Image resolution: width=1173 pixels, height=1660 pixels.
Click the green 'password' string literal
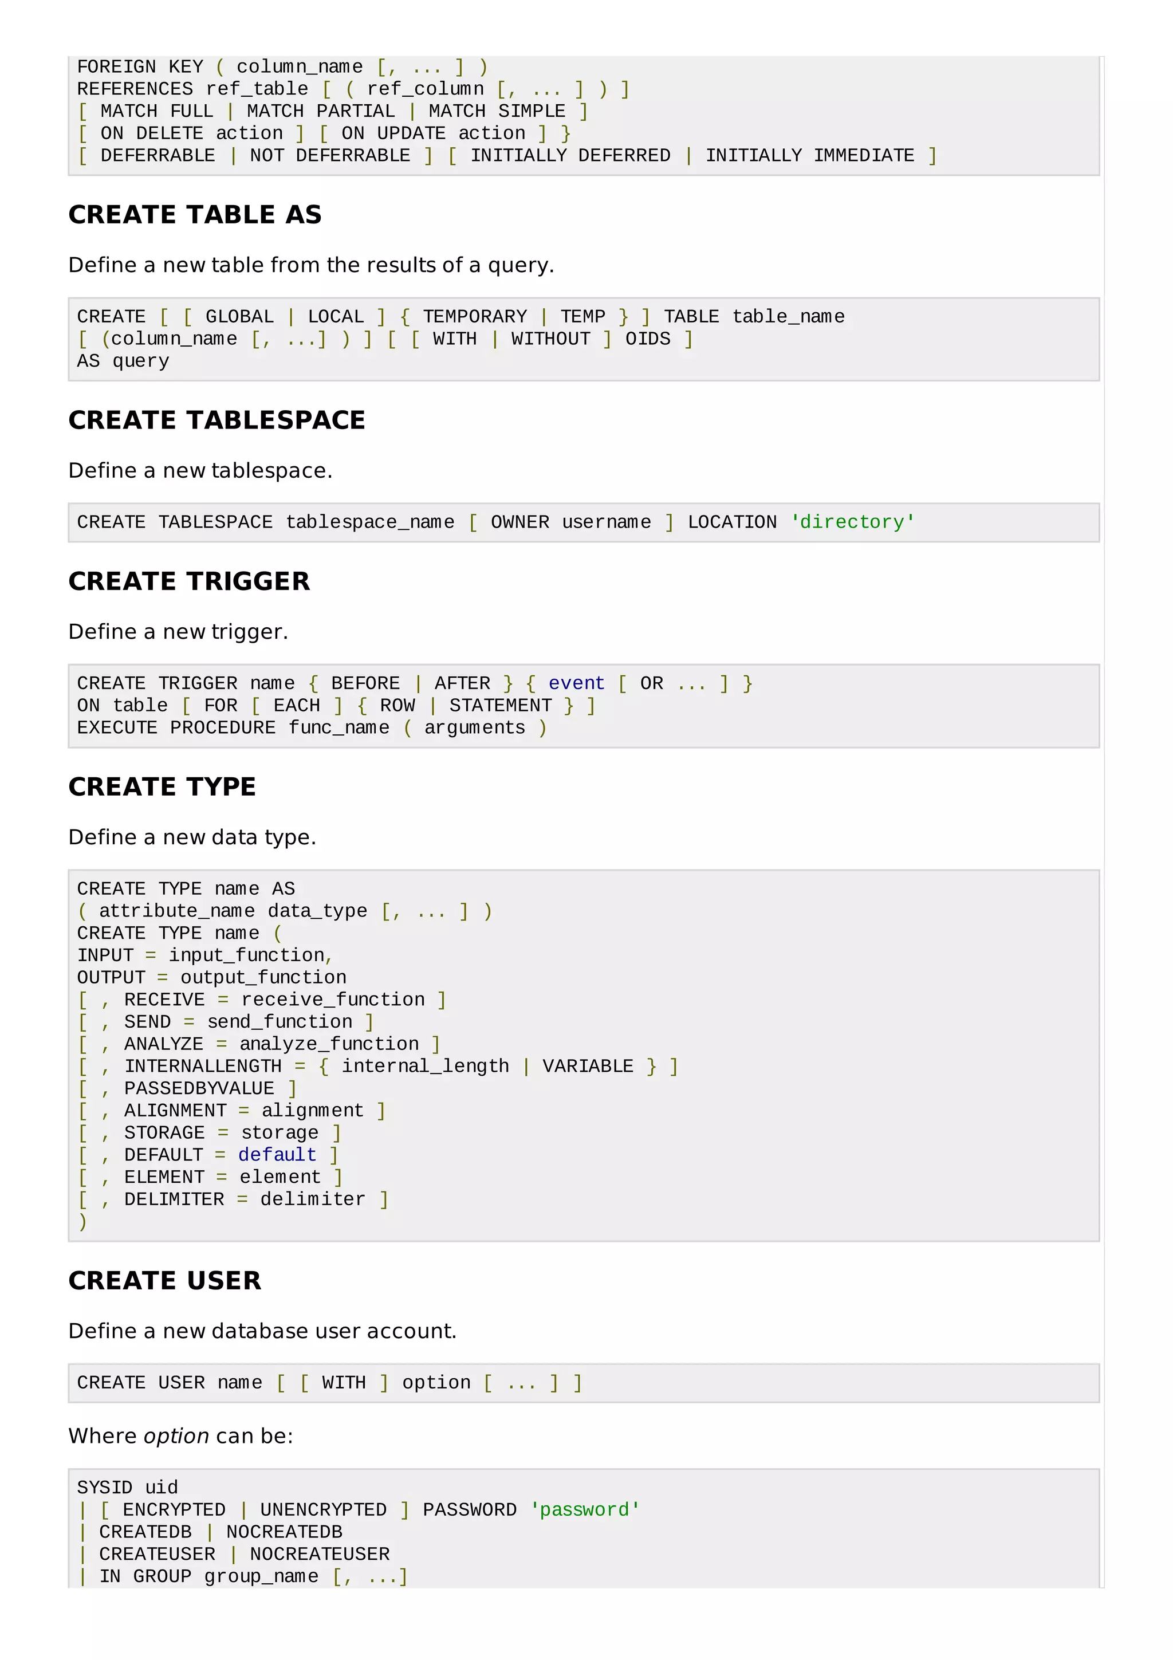coord(585,1509)
